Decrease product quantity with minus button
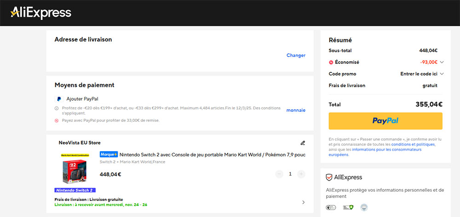This screenshot has height=217, width=460. (279, 174)
